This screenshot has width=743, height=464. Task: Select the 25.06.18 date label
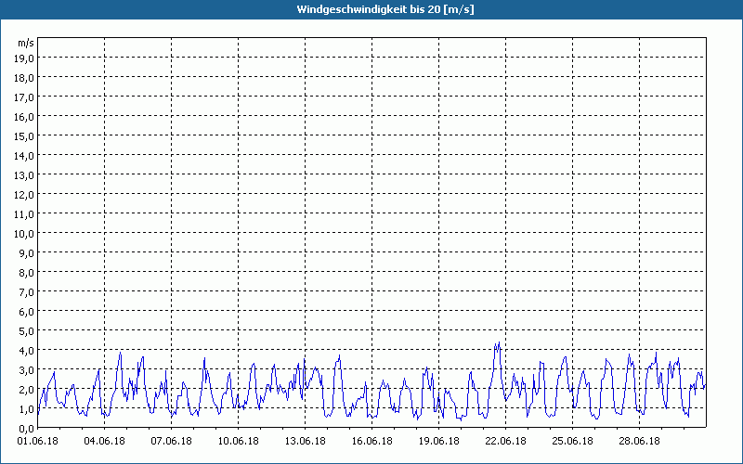(x=572, y=441)
